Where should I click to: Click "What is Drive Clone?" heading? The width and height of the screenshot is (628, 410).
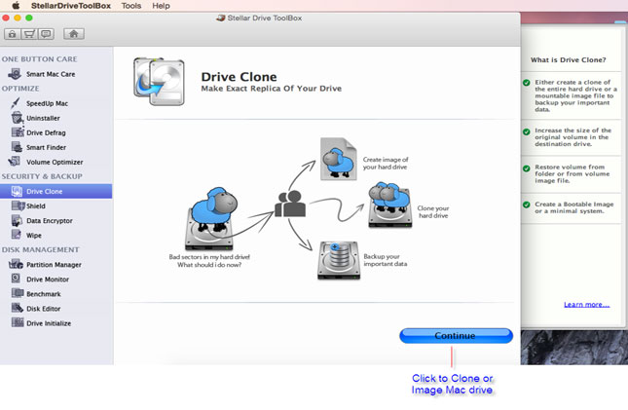coord(568,60)
